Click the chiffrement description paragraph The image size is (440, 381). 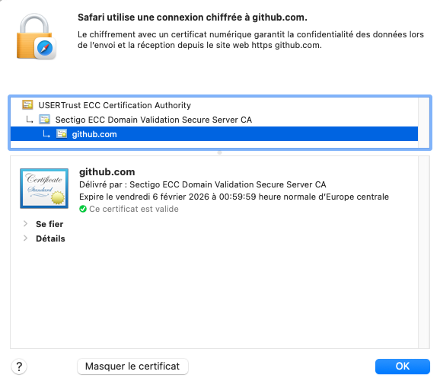coord(250,40)
